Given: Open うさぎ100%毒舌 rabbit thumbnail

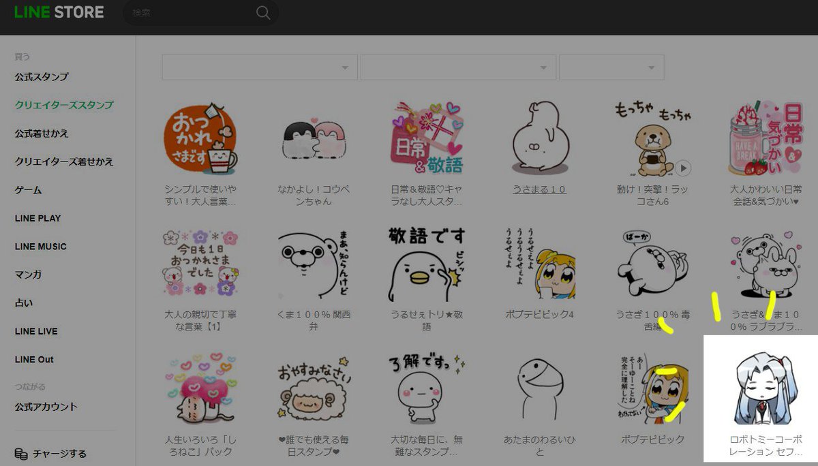Looking at the screenshot, I should 652,264.
